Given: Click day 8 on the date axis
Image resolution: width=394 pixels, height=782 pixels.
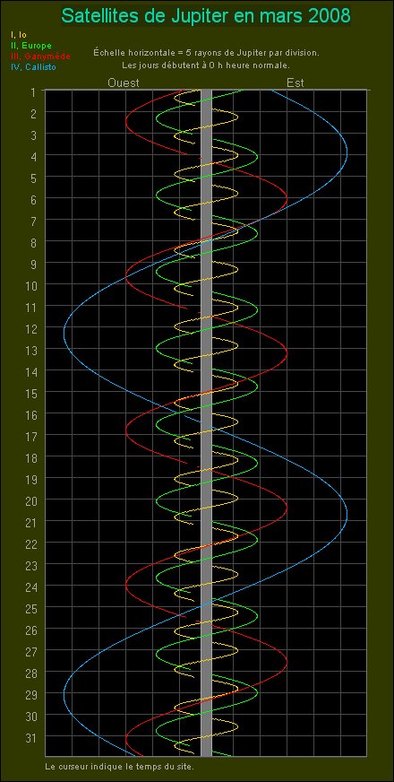Looking at the screenshot, I should (x=33, y=242).
